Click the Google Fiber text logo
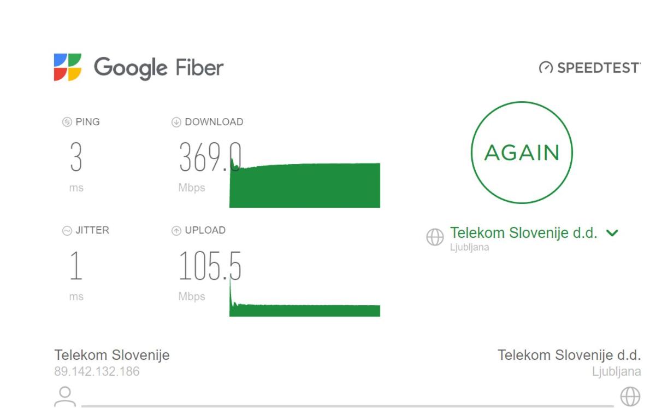This screenshot has height=408, width=650. [158, 68]
